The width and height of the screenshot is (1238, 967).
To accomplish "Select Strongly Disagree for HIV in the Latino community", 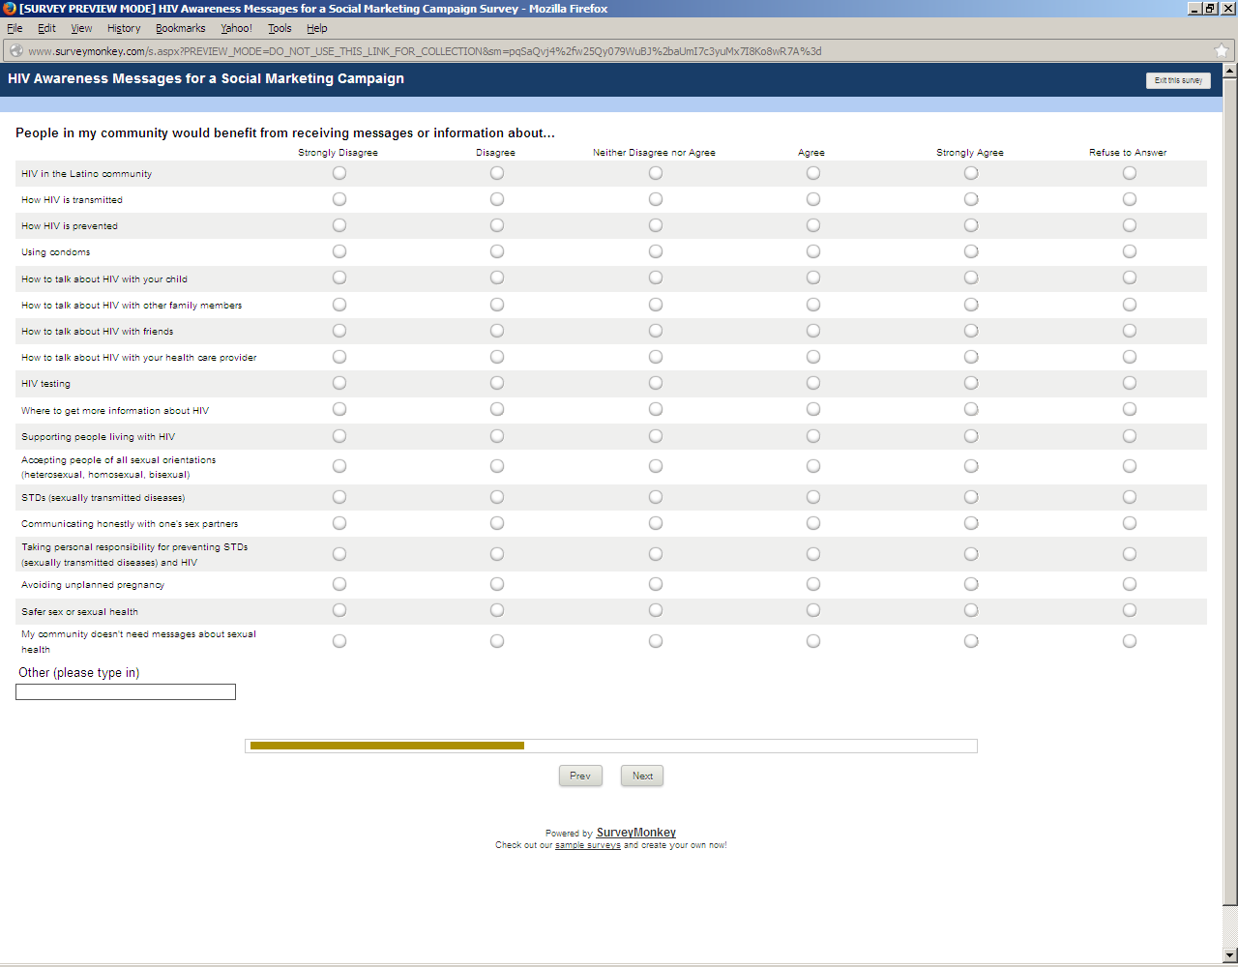I will click(339, 173).
